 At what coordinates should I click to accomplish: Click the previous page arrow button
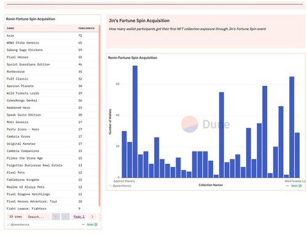[66, 217]
